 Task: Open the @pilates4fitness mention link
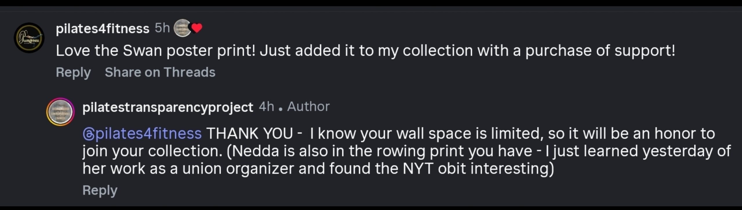pos(142,133)
